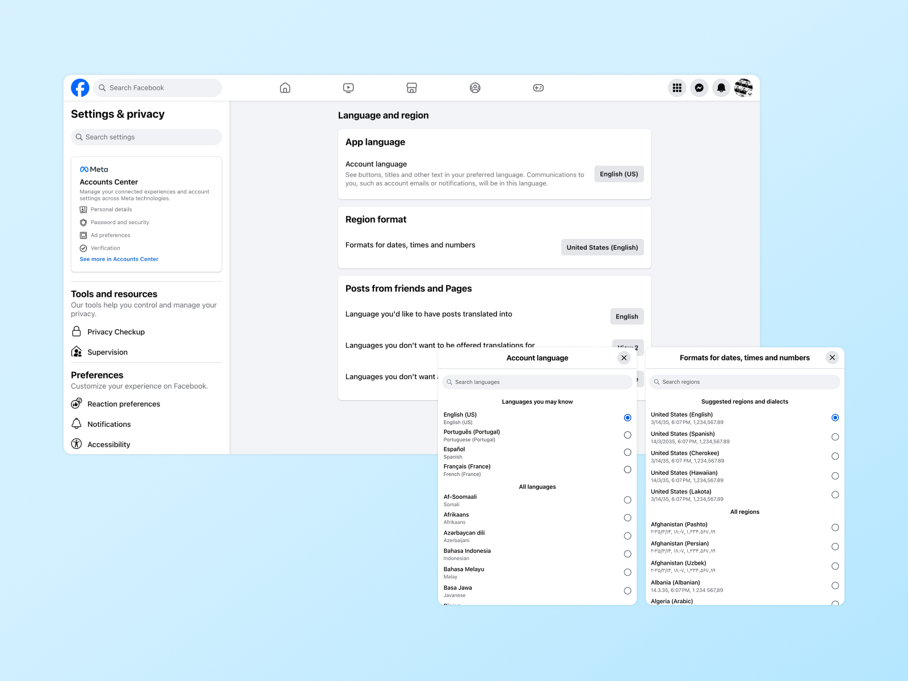Open Notifications settings in sidebar
The image size is (908, 681).
click(109, 424)
